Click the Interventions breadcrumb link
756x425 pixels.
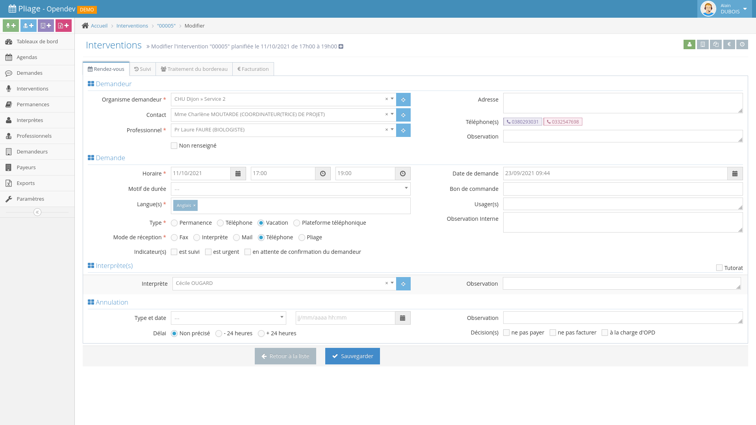(132, 26)
